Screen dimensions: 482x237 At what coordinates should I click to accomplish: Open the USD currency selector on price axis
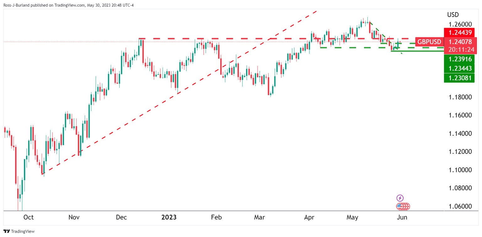tap(453, 14)
